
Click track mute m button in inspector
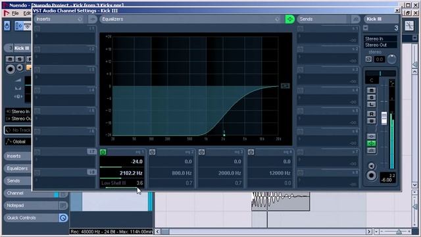[11, 59]
